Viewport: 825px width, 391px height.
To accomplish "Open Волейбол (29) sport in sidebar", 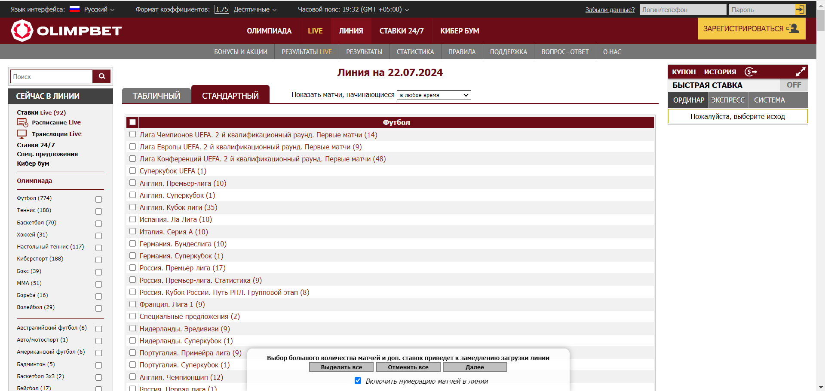I will tap(36, 307).
